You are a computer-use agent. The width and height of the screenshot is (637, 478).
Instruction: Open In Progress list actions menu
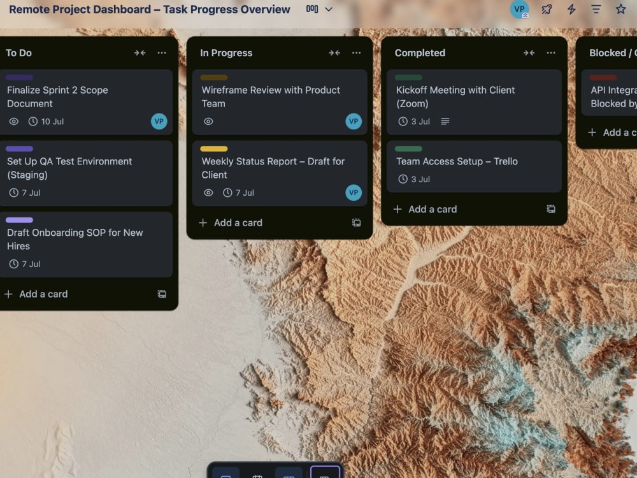[356, 53]
